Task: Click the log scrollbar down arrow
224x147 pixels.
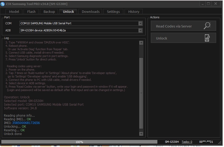Action: pos(141,134)
